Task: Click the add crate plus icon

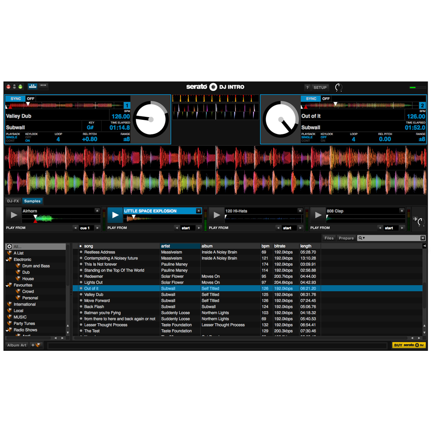Action: point(36,345)
